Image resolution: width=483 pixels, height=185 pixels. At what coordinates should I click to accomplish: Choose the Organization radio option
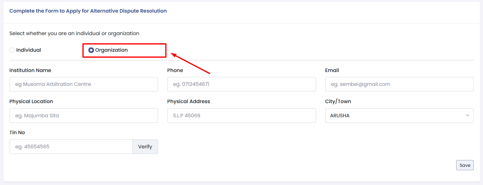91,50
